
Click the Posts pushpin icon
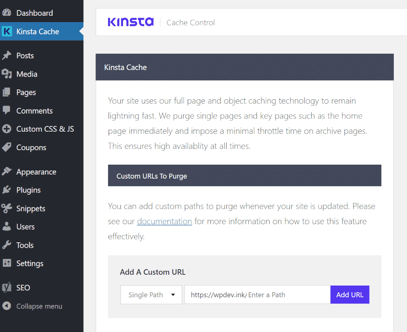(x=7, y=55)
